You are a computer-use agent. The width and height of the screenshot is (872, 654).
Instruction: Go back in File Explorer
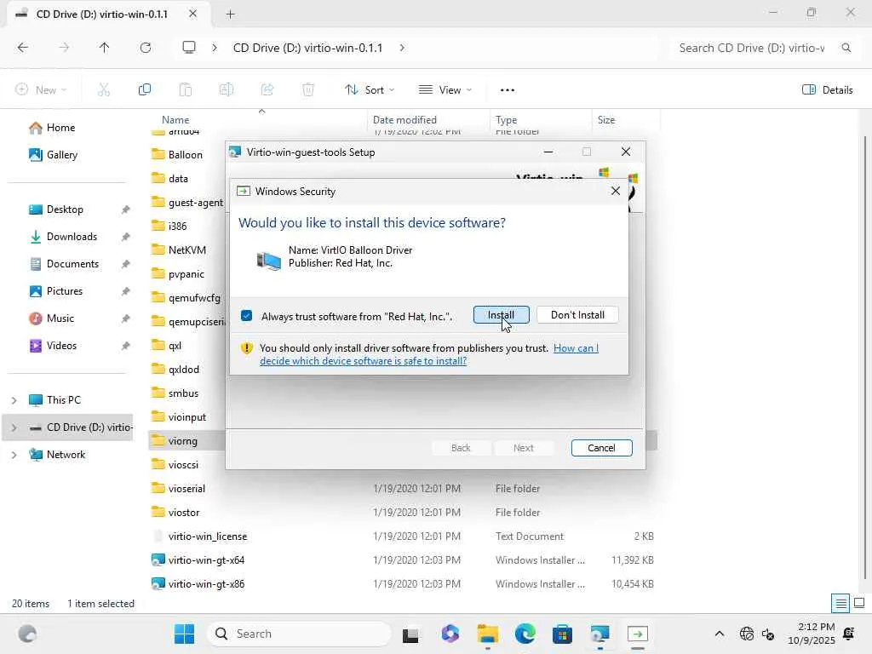click(x=23, y=48)
